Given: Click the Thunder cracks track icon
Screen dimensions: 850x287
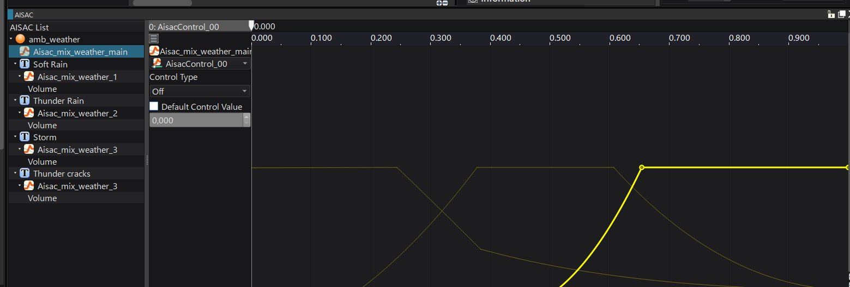Looking at the screenshot, I should coord(25,173).
